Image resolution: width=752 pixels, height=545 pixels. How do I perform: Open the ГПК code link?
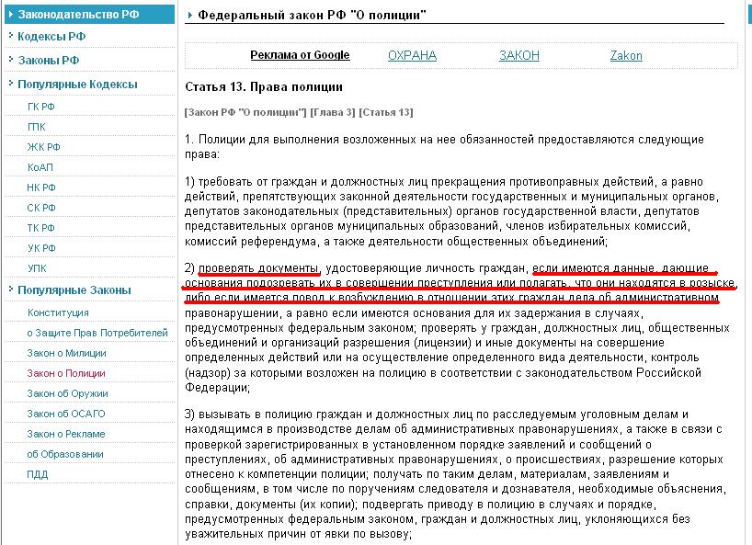tap(37, 127)
